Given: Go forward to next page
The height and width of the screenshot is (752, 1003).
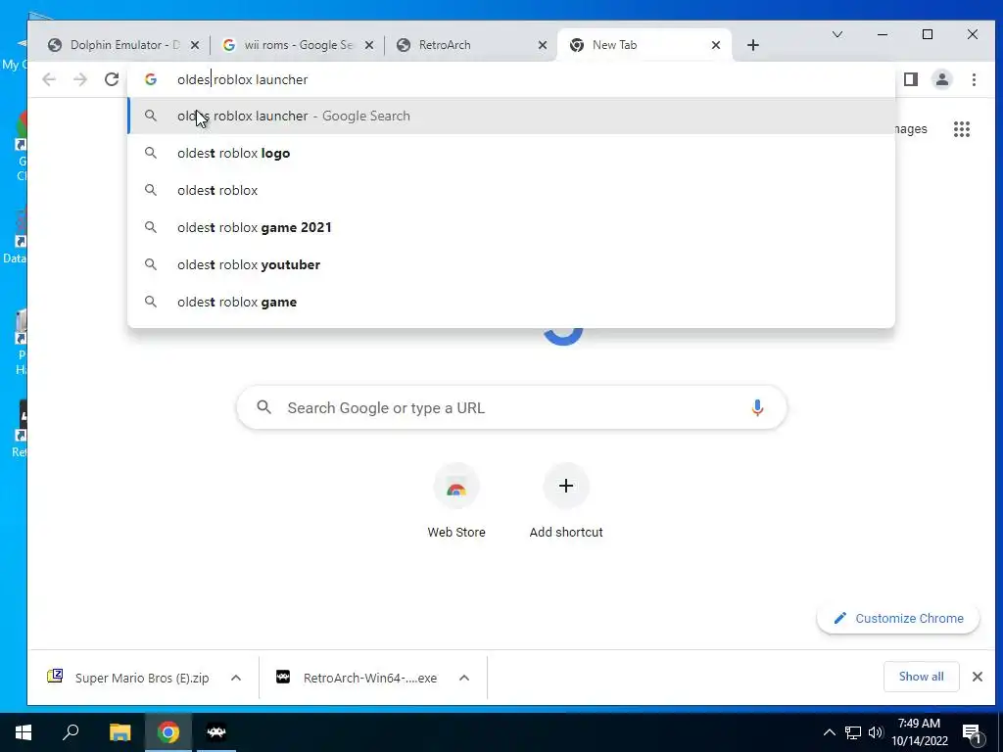Looking at the screenshot, I should tap(80, 79).
